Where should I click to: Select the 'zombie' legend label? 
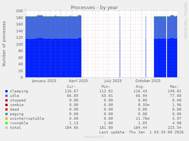[17, 105]
